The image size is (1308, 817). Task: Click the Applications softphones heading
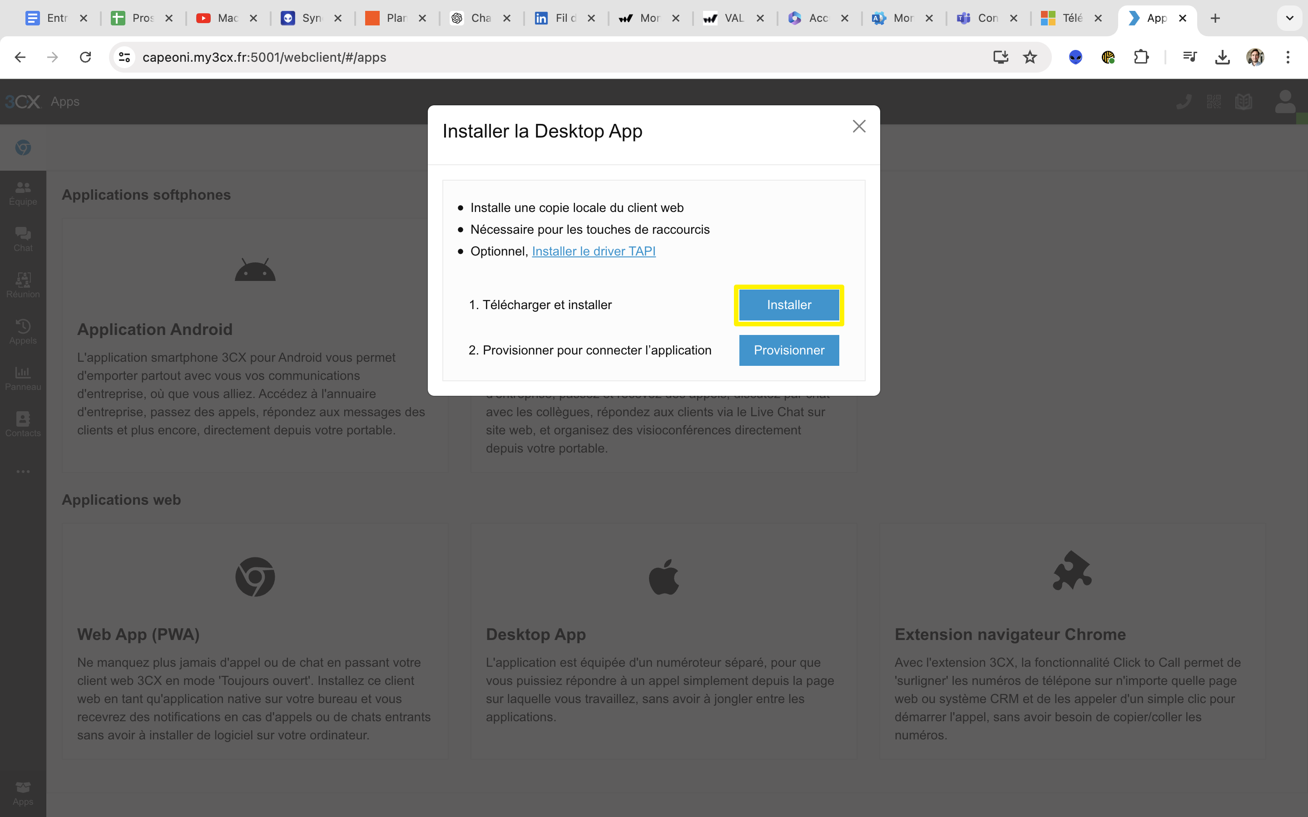point(146,195)
